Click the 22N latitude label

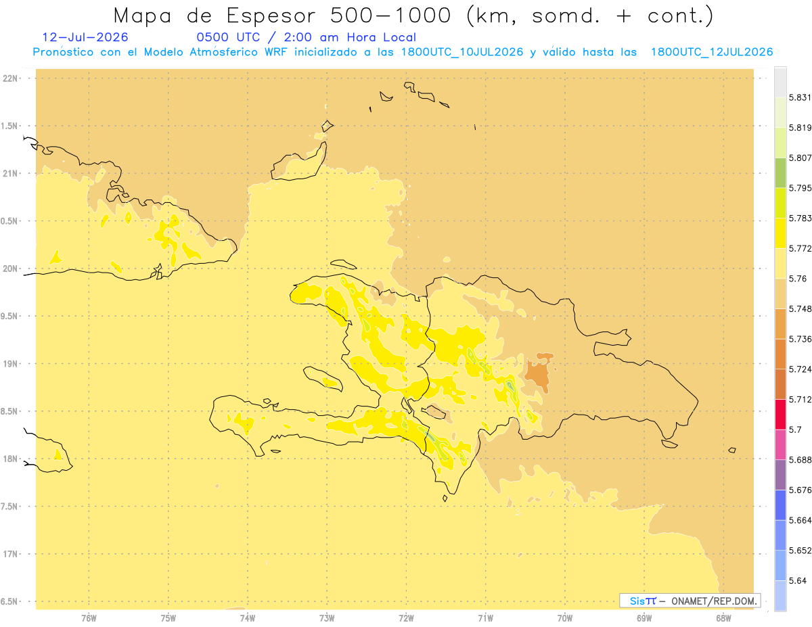tap(11, 78)
